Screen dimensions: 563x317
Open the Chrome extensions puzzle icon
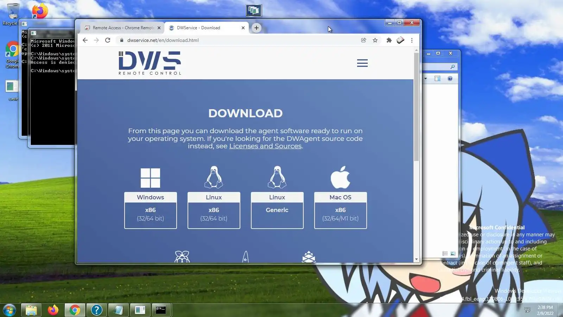click(x=389, y=40)
